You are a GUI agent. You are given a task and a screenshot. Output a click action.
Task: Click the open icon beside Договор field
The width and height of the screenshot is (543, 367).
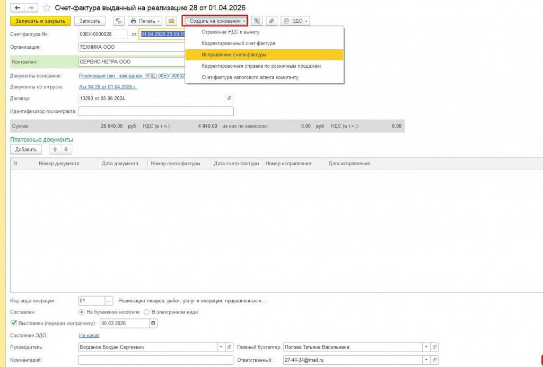[229, 99]
